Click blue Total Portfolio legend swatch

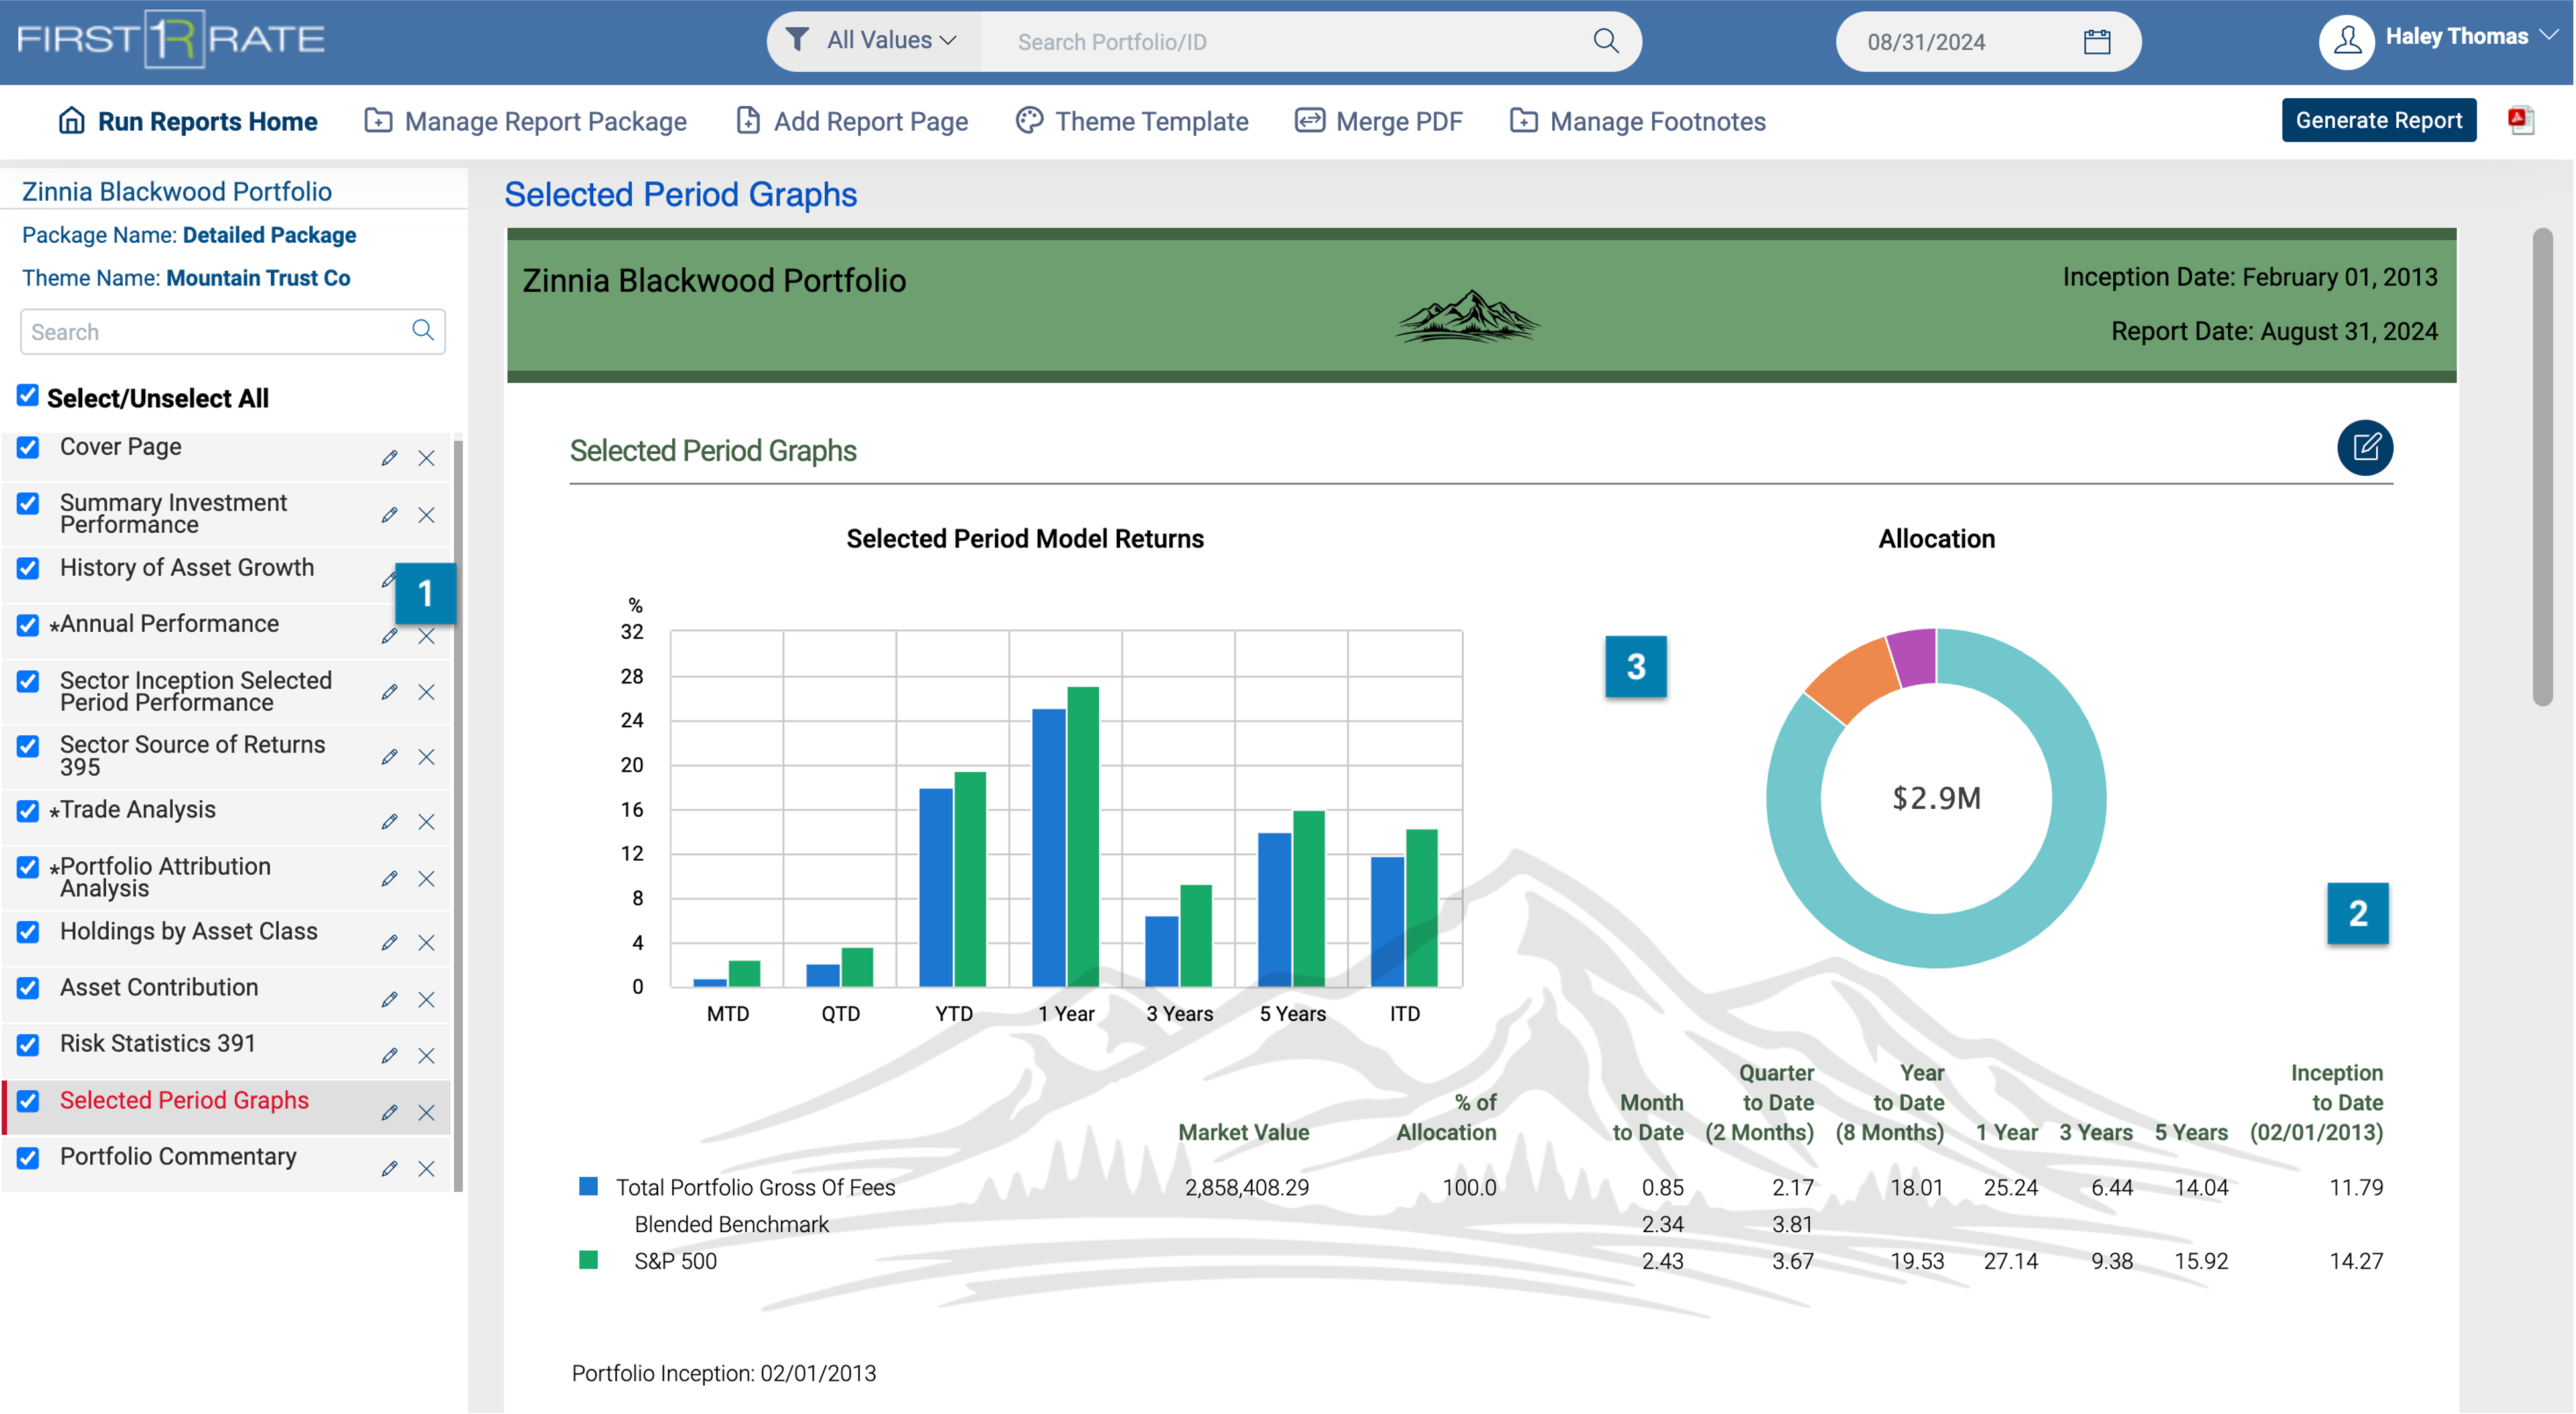click(x=588, y=1186)
